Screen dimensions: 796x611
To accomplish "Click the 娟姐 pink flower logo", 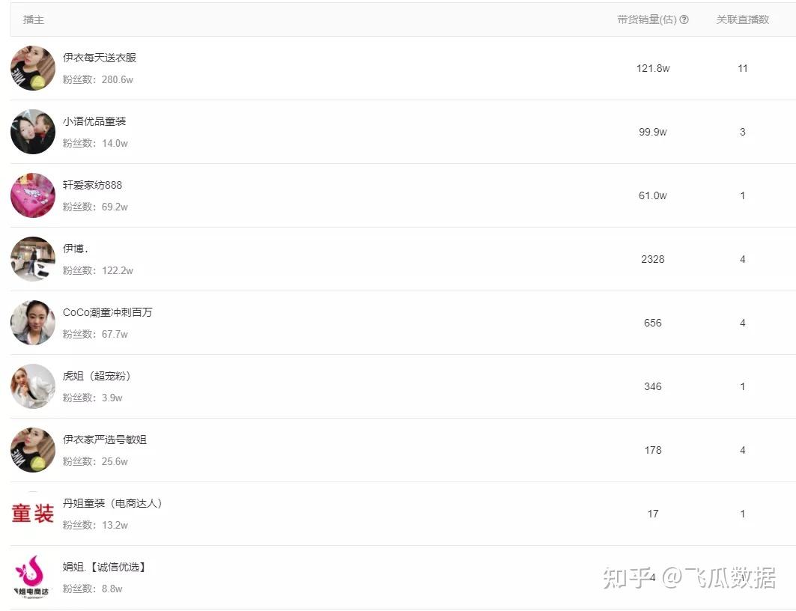I will [x=33, y=577].
